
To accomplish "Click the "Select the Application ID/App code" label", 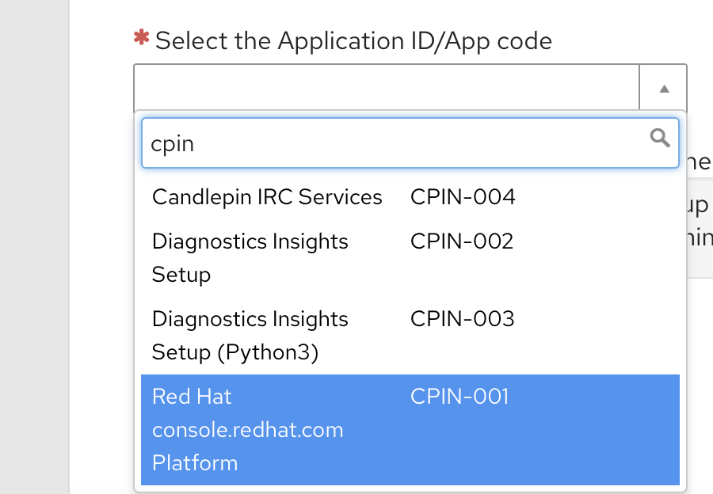I will coord(353,41).
